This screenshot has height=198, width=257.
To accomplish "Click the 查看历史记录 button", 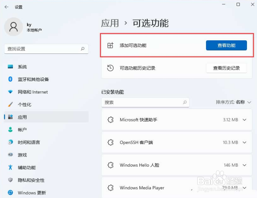I will coord(226,68).
